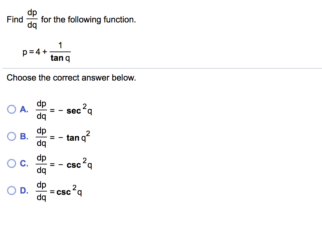Select radio button for answer C
Image resolution: width=322 pixels, height=247 pixels.
click(x=12, y=163)
